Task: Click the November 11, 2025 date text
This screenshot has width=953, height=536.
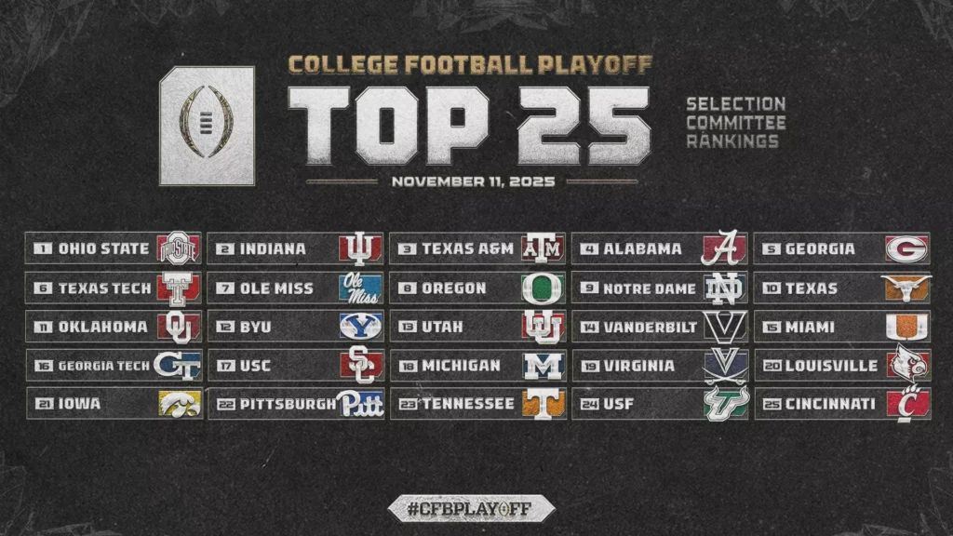Action: coord(472,181)
